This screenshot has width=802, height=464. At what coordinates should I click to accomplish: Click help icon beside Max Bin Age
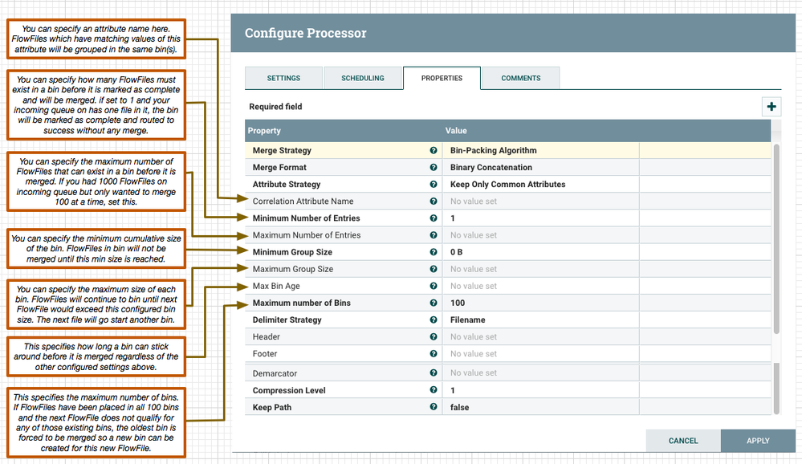tap(434, 286)
